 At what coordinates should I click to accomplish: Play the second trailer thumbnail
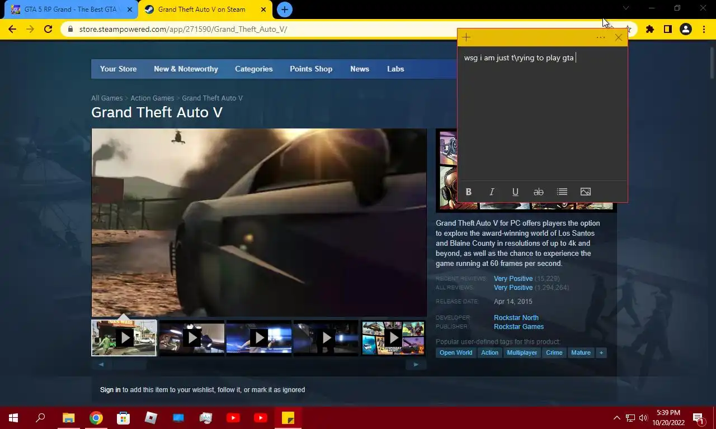tap(192, 337)
